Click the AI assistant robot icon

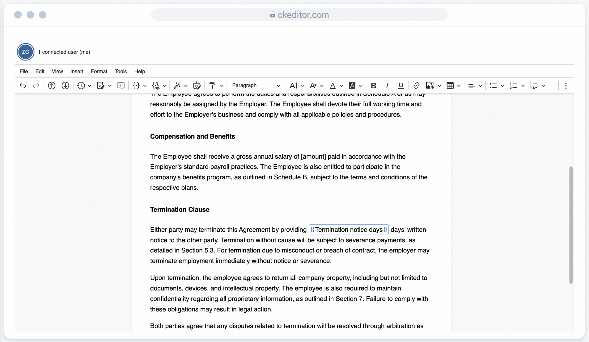click(x=197, y=85)
